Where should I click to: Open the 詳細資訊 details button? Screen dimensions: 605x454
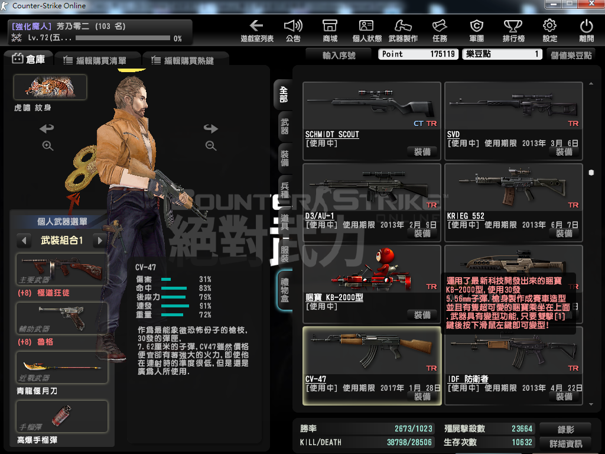click(x=565, y=443)
